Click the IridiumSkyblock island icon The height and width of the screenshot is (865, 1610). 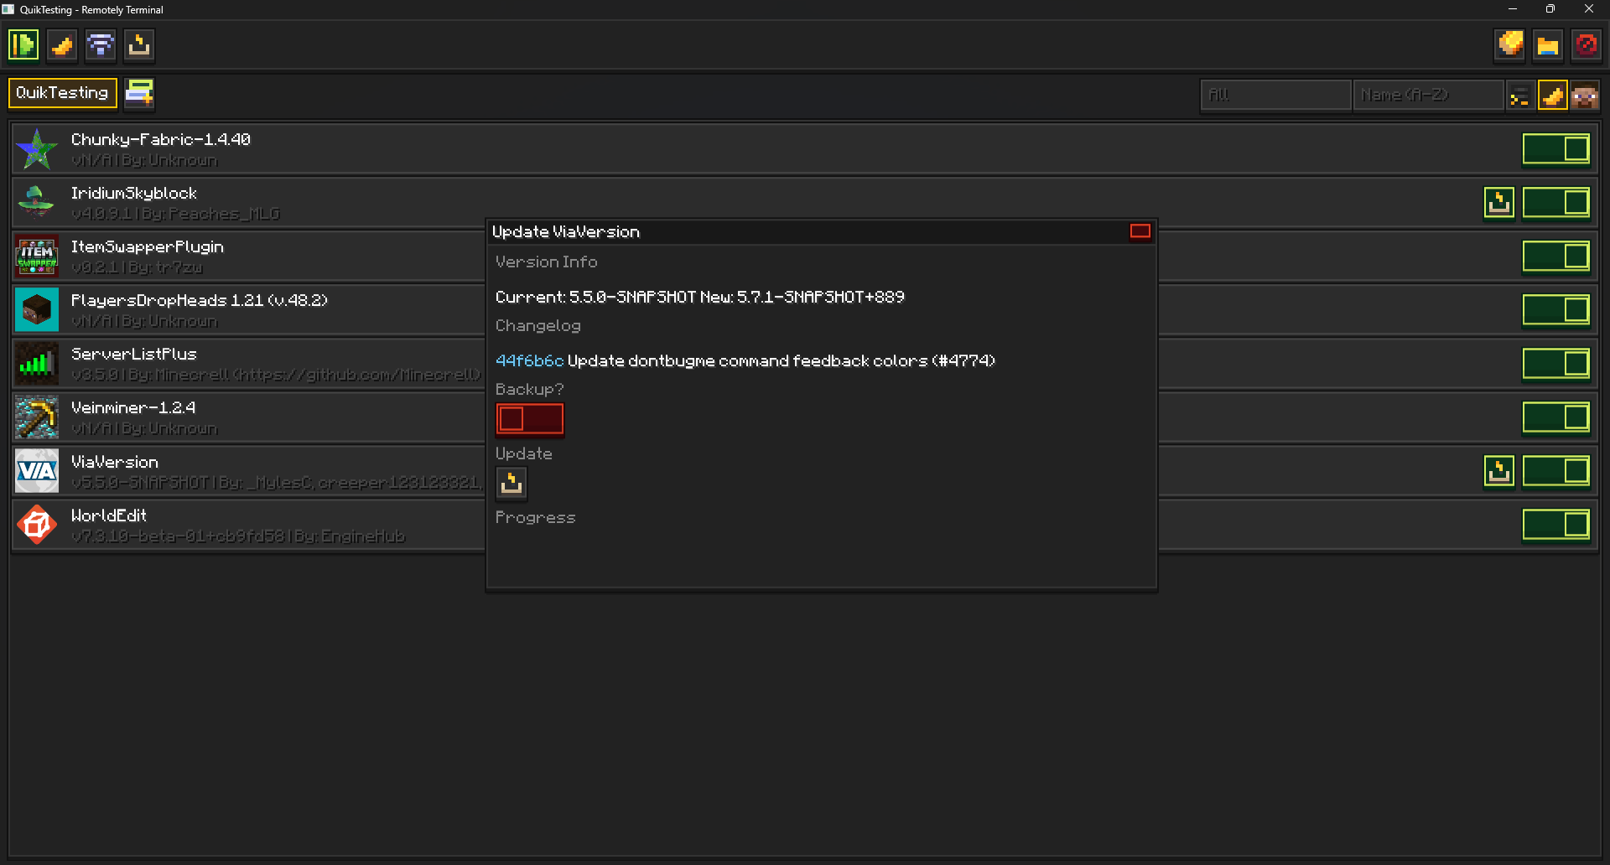[x=37, y=203]
